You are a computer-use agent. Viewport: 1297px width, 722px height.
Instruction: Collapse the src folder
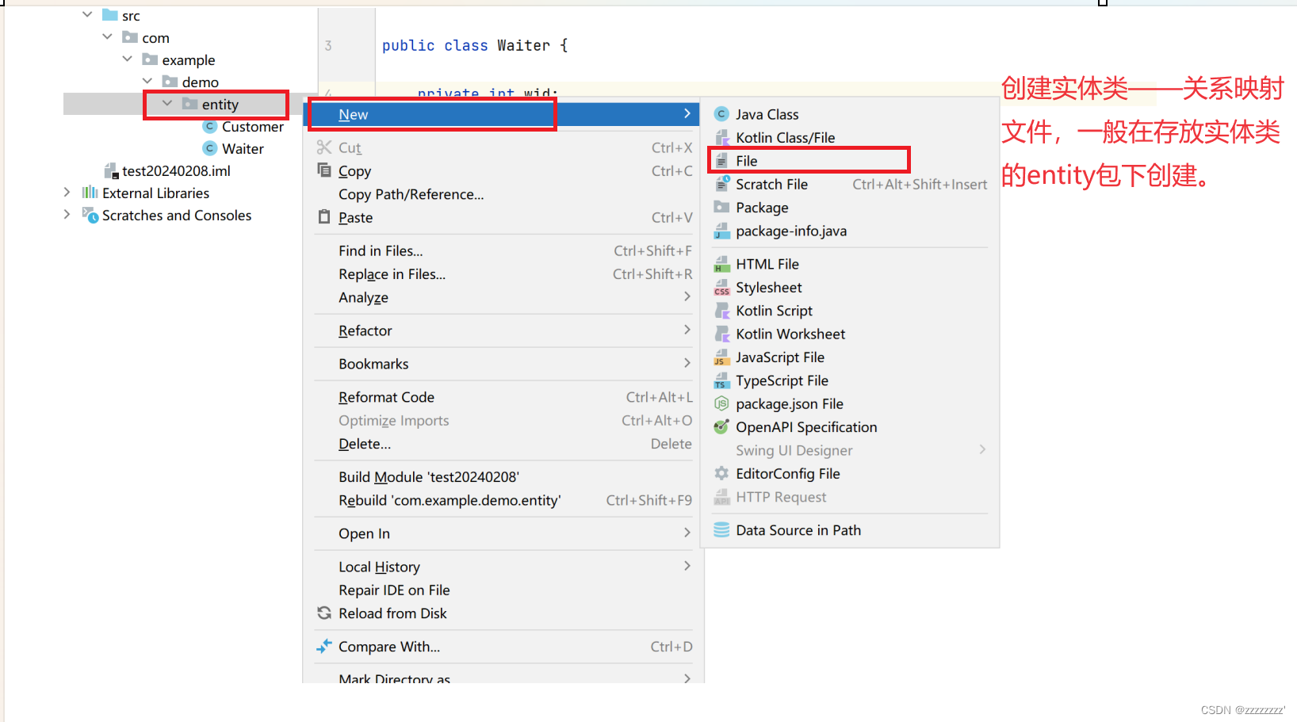[x=87, y=15]
